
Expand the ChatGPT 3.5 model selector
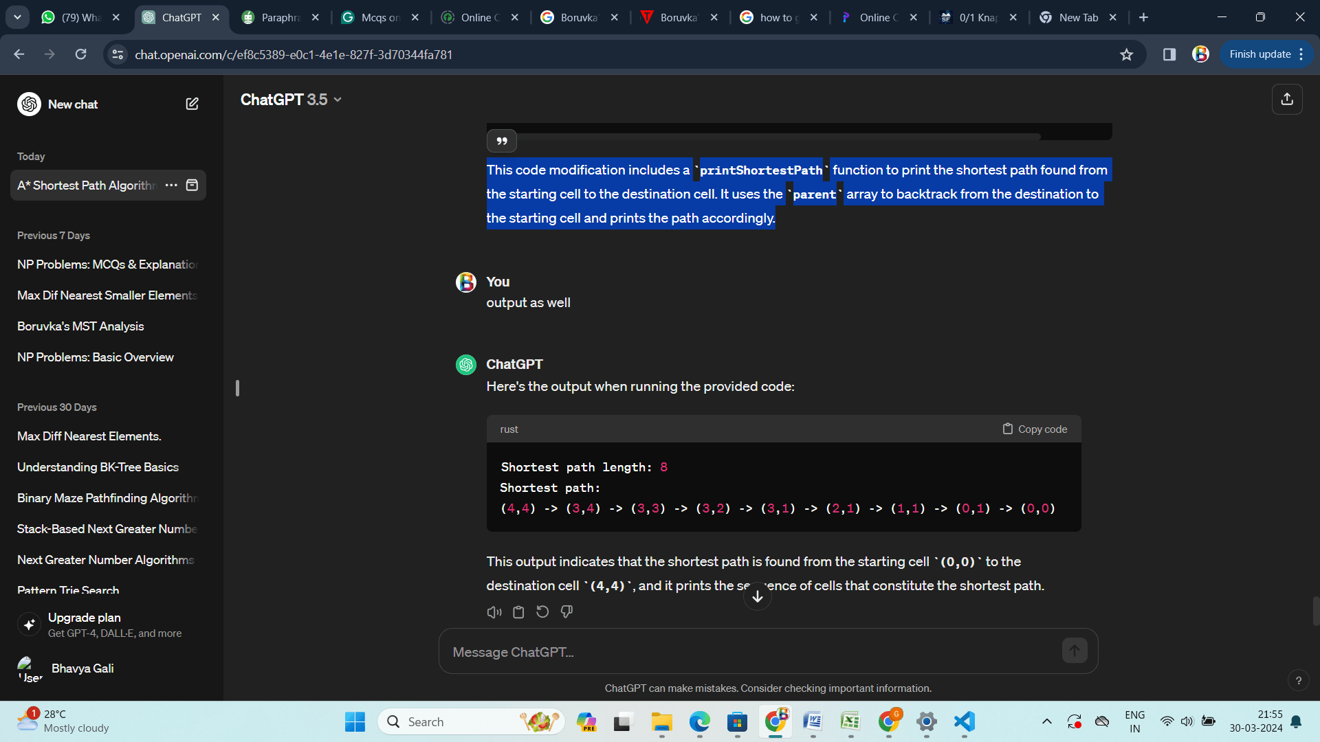(291, 100)
